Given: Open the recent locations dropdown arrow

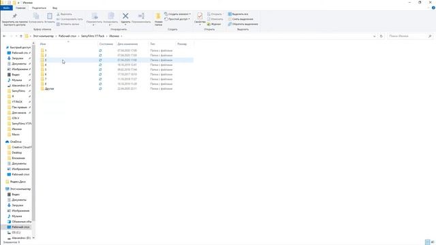Looking at the screenshot, I should 16,36.
